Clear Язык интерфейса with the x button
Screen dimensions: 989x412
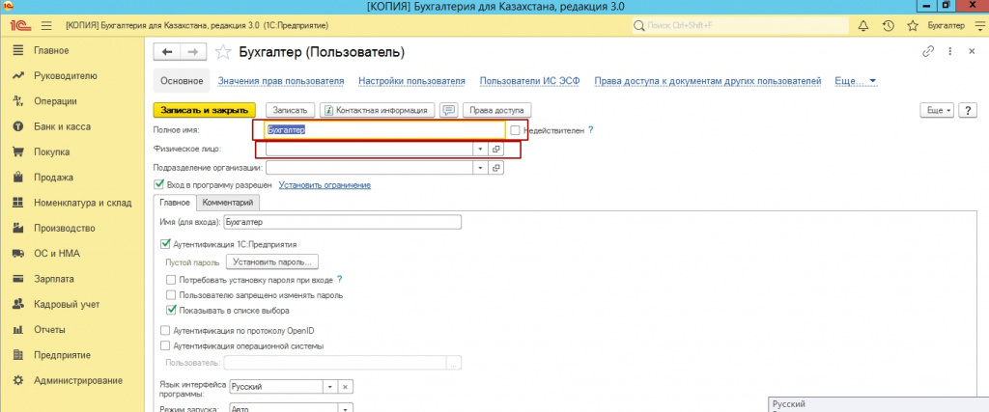tap(345, 387)
